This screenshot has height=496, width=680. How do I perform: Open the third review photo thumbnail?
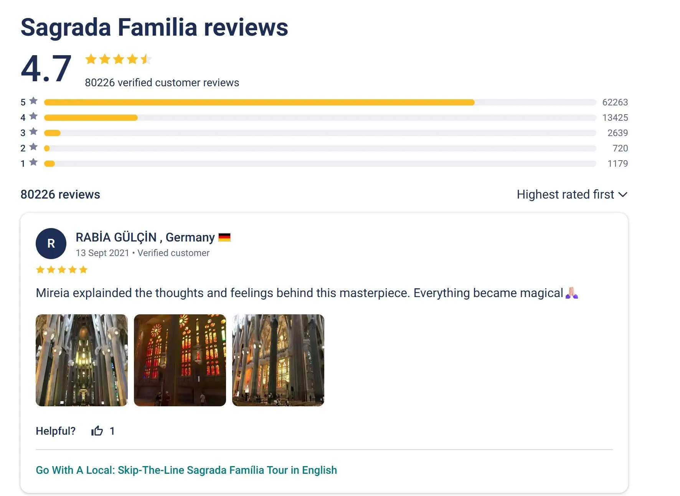[278, 360]
